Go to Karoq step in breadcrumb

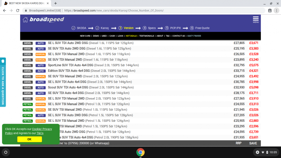[x=105, y=28]
